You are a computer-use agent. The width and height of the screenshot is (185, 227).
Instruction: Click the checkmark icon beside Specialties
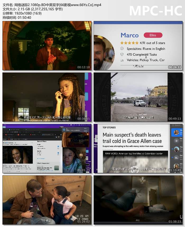pos(122,49)
